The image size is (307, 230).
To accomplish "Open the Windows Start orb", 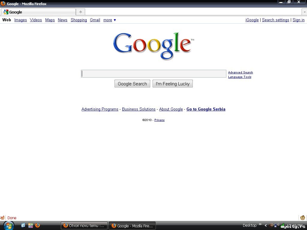I will pos(9,226).
